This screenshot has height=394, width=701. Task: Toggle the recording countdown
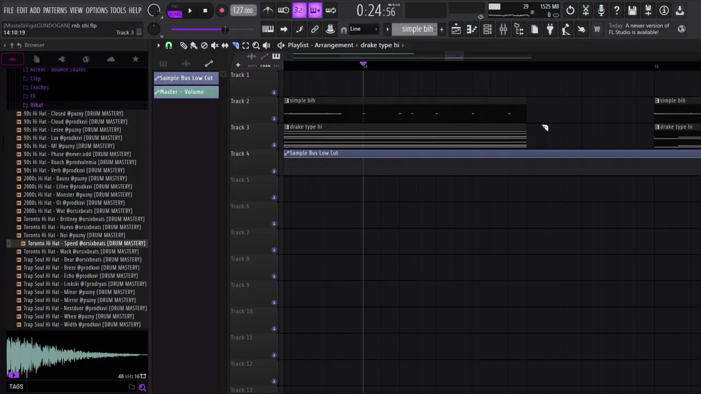tap(300, 10)
